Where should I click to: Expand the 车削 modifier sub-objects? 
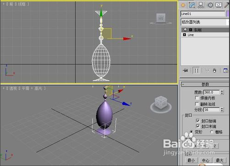click(x=191, y=30)
